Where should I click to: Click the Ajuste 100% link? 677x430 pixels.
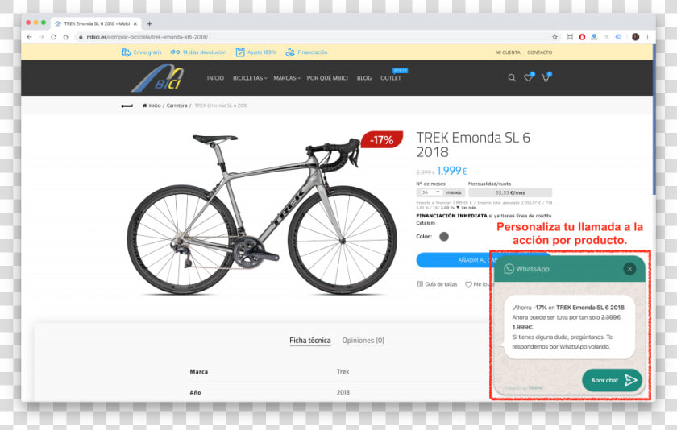(x=256, y=52)
